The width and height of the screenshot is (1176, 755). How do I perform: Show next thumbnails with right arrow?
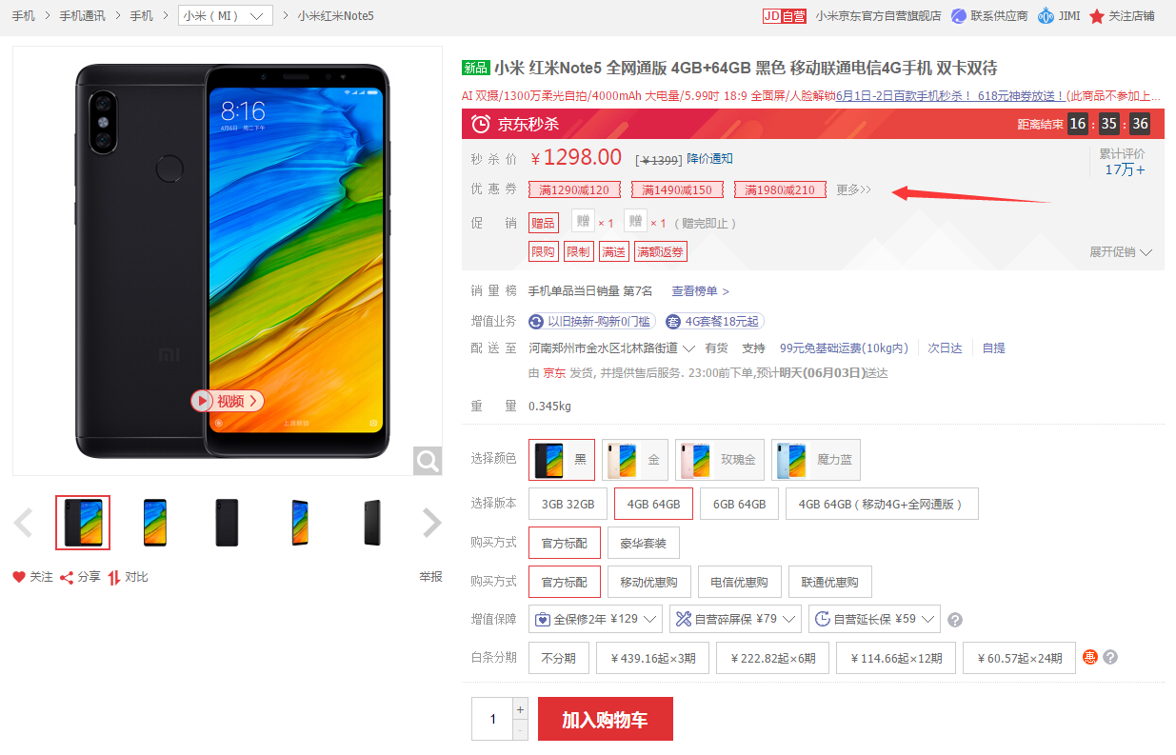pyautogui.click(x=432, y=523)
